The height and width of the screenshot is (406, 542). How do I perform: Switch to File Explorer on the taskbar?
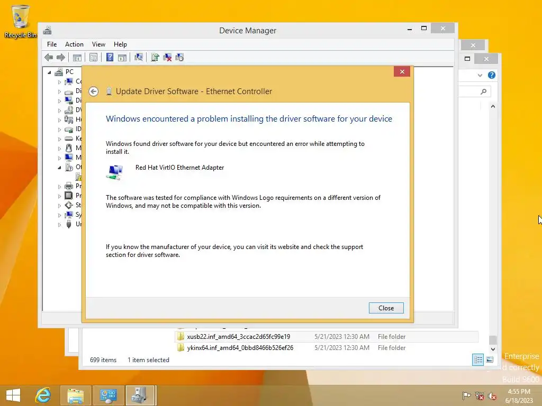click(75, 395)
